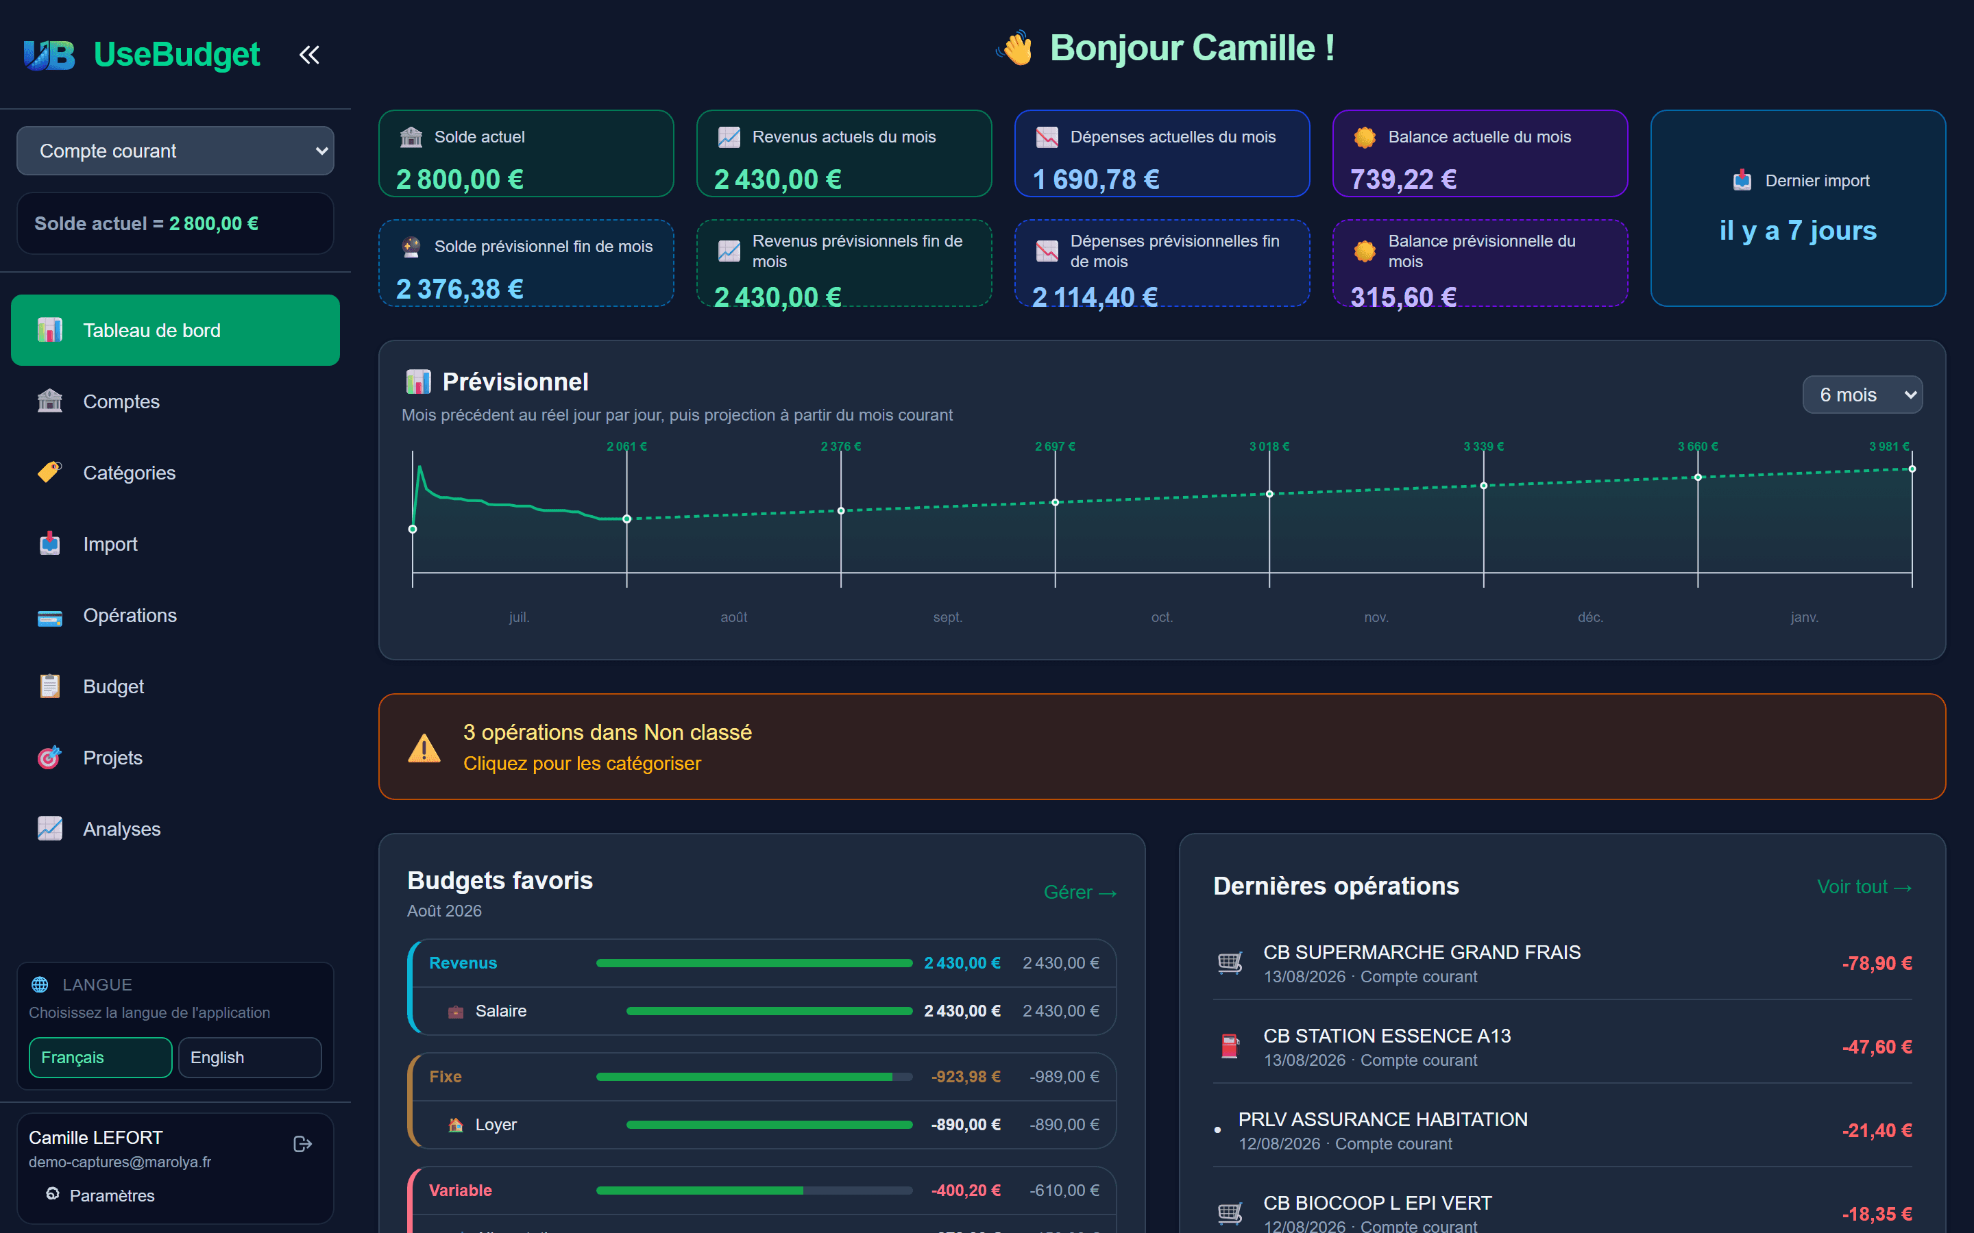This screenshot has width=1974, height=1233.
Task: Open the PRLV ASSURANCE HABITATION operation
Action: click(1562, 1130)
